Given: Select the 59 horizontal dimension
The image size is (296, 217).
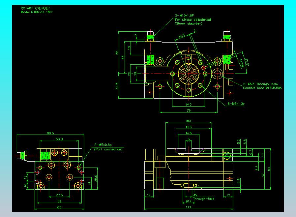Looking at the screenshot, I should click(x=59, y=201).
